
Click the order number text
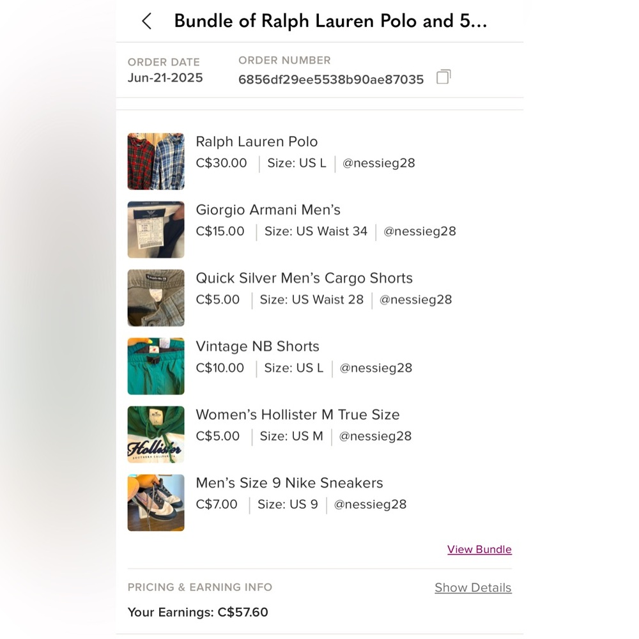coord(331,79)
